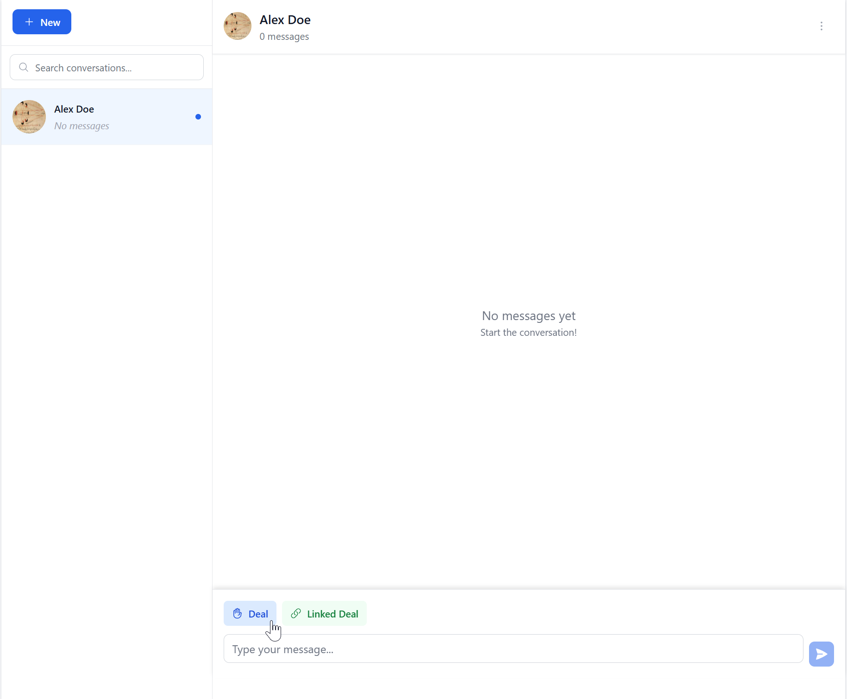Click the 'No messages yet' text
Screen dimensions: 847x699
(528, 316)
